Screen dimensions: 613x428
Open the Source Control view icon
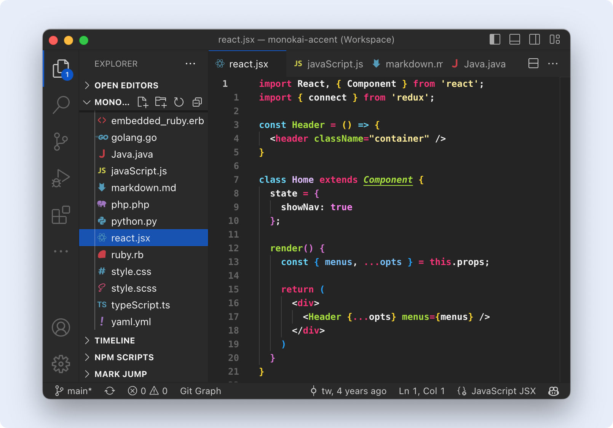click(x=61, y=141)
